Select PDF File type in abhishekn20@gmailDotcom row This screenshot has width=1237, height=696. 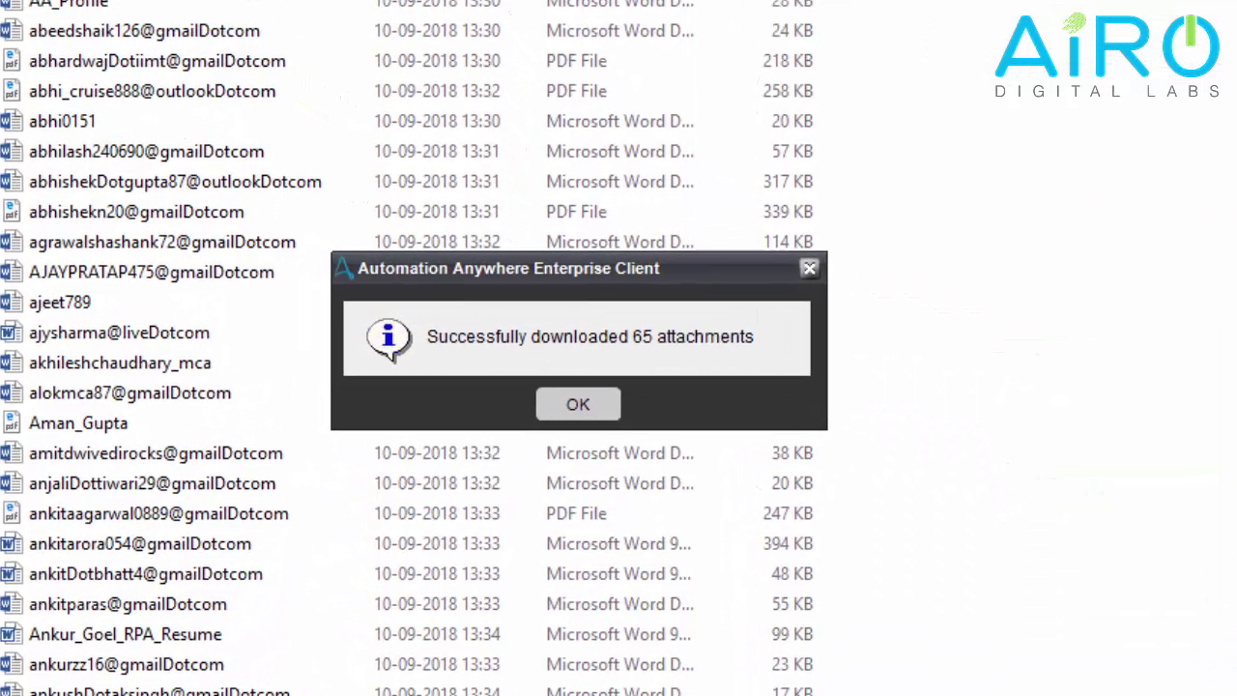click(577, 212)
